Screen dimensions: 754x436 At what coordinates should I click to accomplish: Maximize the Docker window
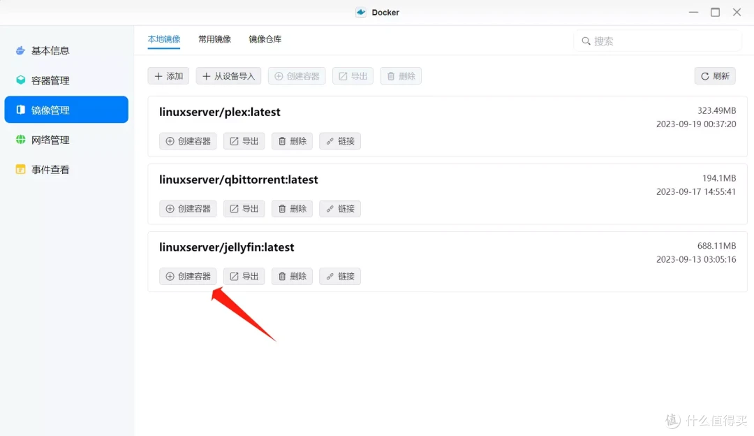(715, 12)
